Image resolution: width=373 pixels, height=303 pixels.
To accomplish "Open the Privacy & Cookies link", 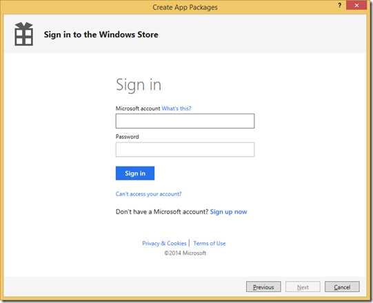I will tap(164, 243).
